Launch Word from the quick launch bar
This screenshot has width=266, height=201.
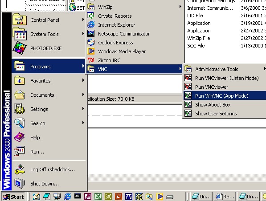click(129, 197)
